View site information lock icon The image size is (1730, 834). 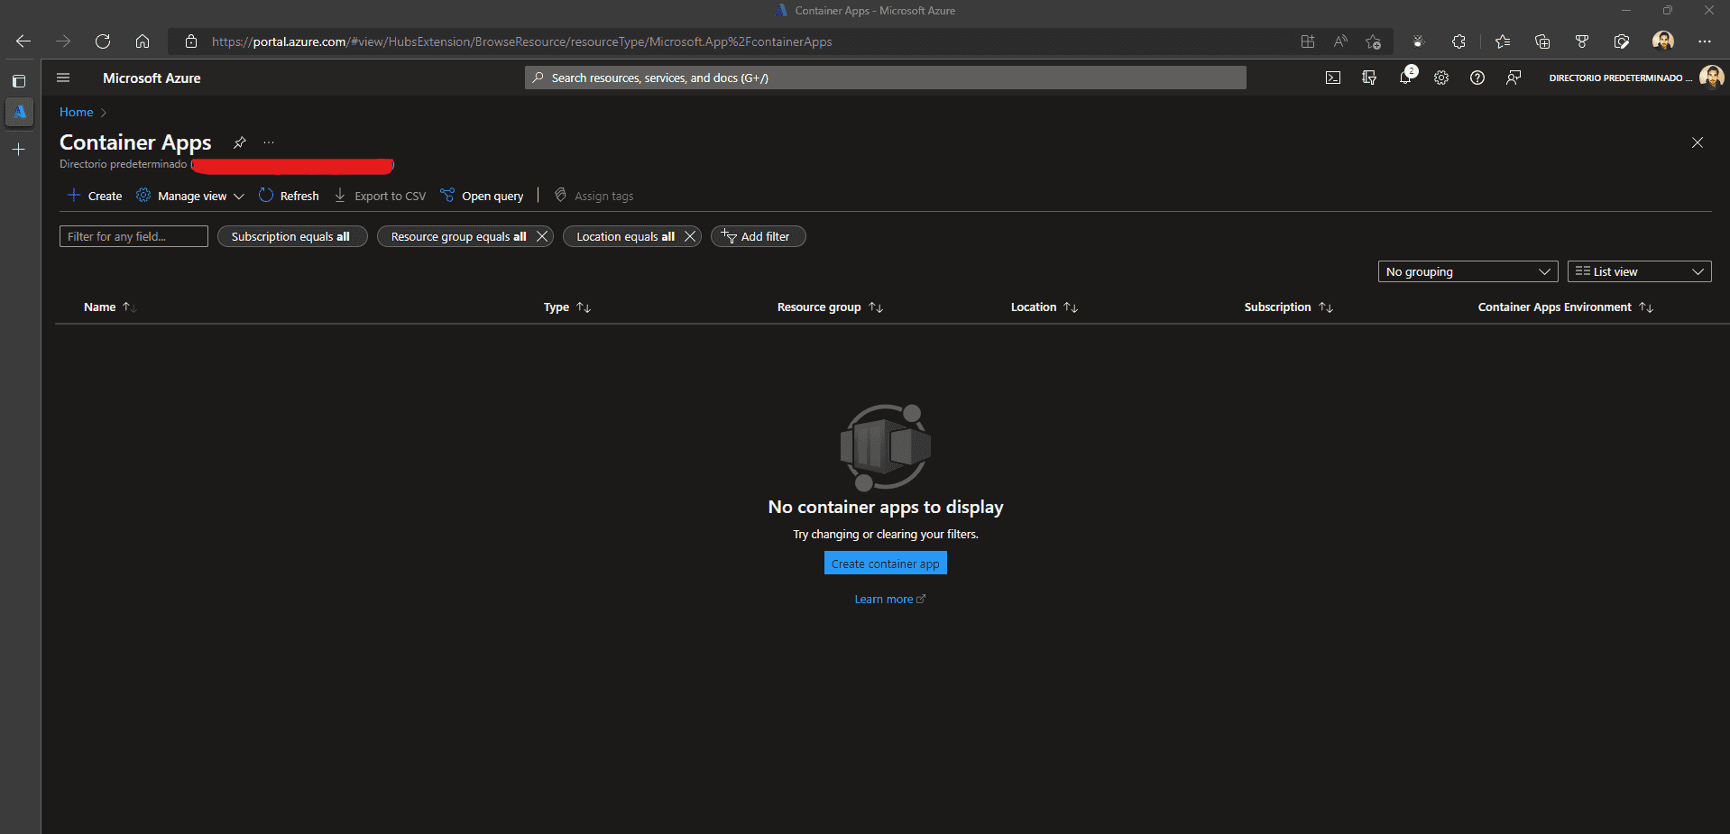coord(190,41)
